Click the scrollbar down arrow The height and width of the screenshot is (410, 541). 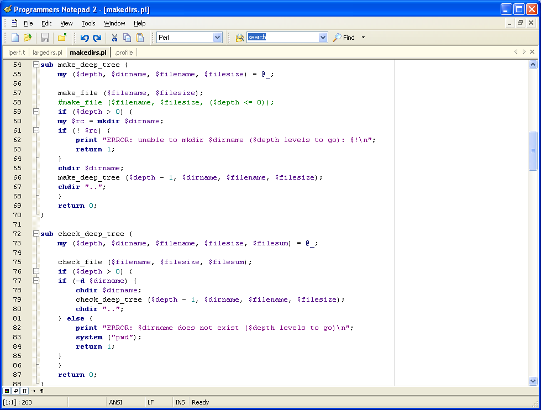pos(533,381)
